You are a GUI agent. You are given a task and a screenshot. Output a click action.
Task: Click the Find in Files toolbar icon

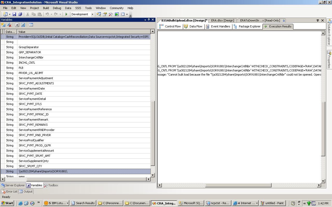99,14
